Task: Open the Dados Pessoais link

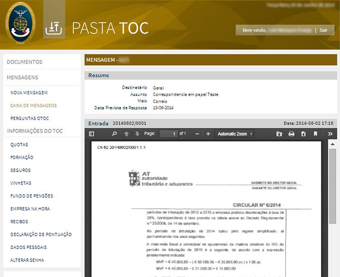Action: (x=28, y=247)
